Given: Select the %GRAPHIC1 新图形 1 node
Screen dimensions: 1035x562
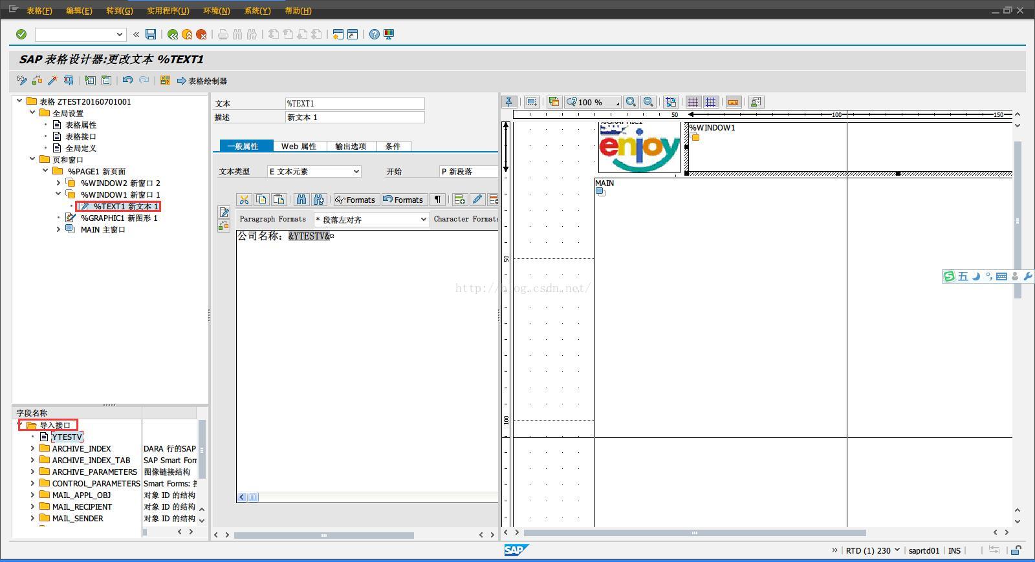Looking at the screenshot, I should pos(119,218).
